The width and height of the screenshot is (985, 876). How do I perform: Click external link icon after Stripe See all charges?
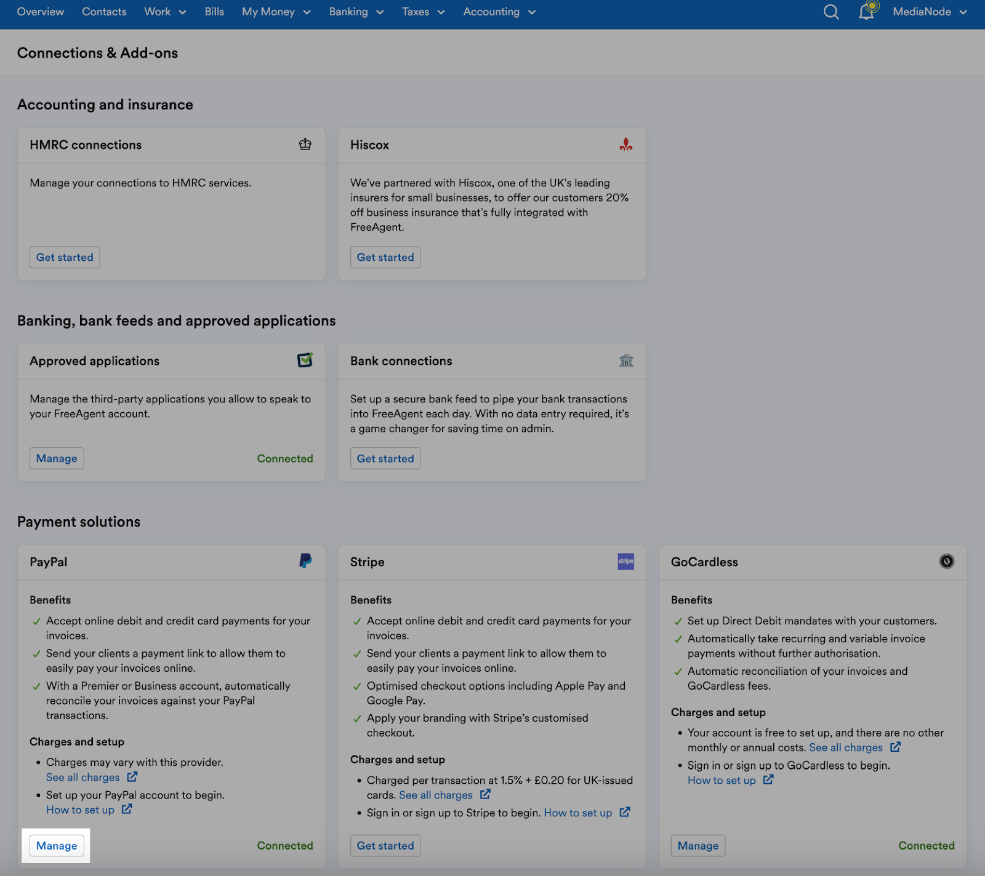(485, 794)
